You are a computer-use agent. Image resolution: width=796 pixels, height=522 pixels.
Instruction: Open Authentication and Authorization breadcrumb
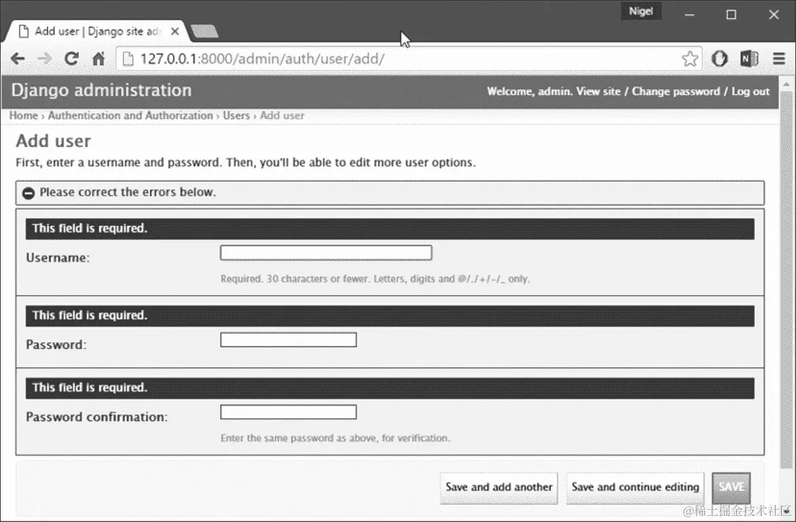tap(131, 115)
